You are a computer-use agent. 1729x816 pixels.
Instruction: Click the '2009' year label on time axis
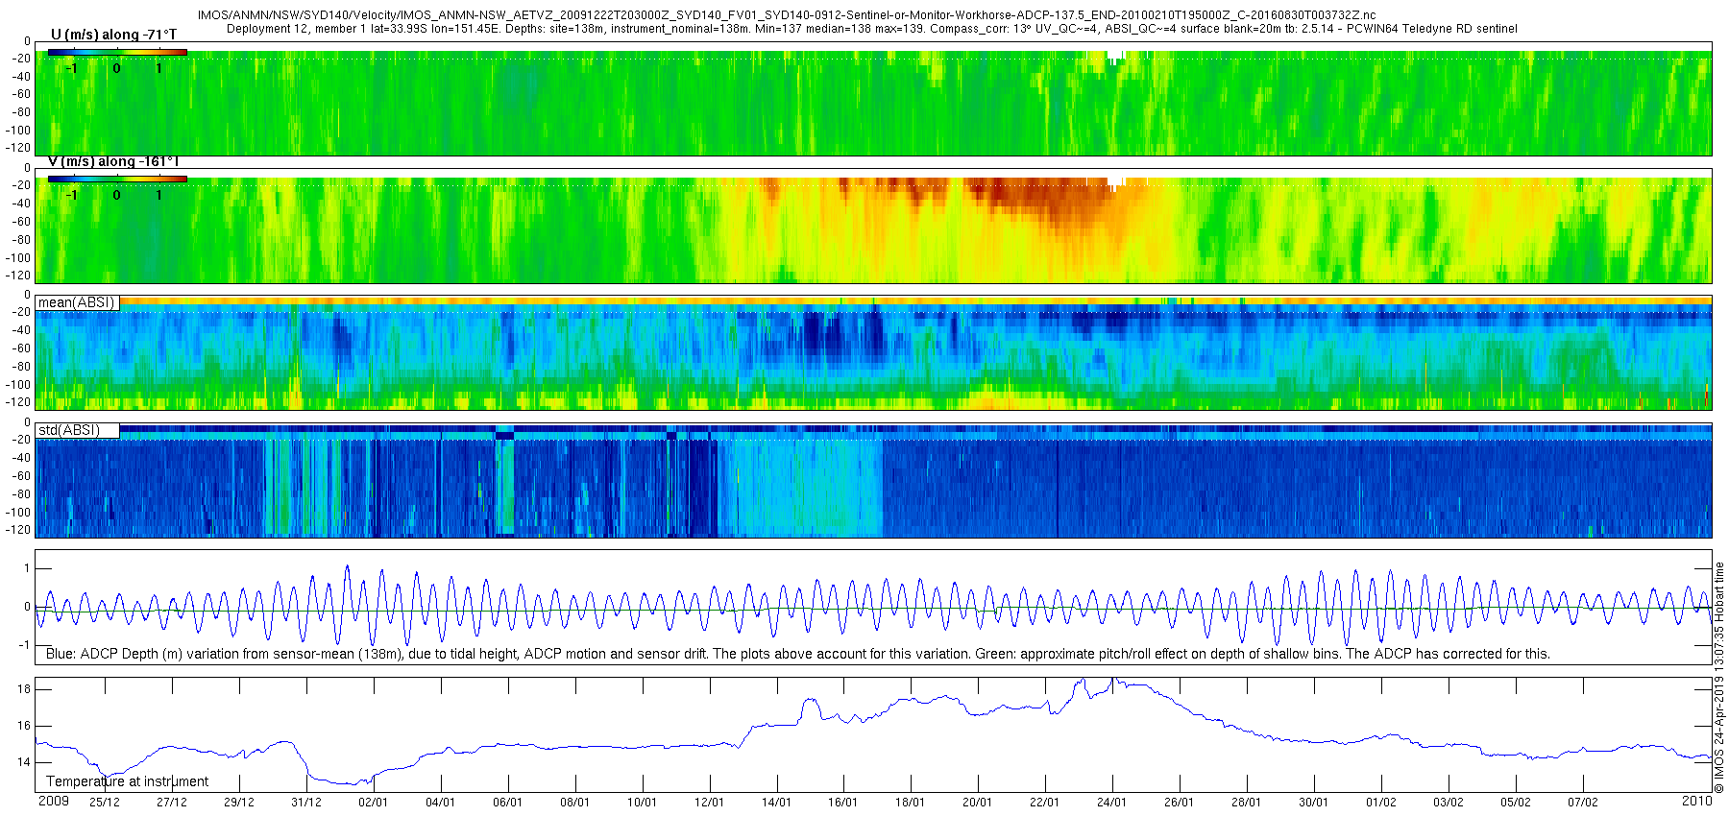pos(53,801)
